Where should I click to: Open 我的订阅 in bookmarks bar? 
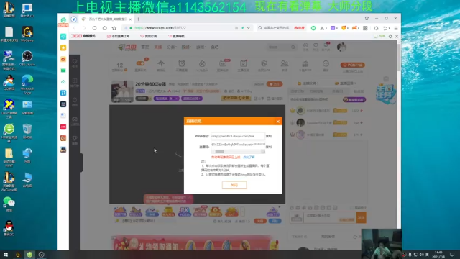coord(149,36)
